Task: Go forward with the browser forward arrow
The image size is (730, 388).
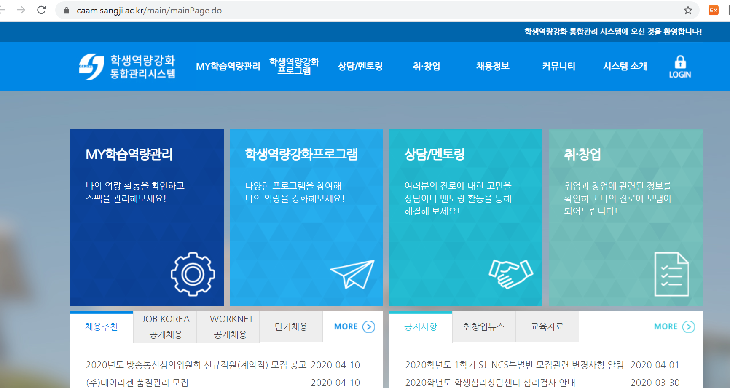Action: point(21,10)
